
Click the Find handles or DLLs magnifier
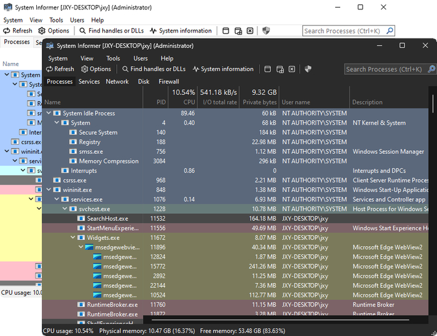[125, 69]
